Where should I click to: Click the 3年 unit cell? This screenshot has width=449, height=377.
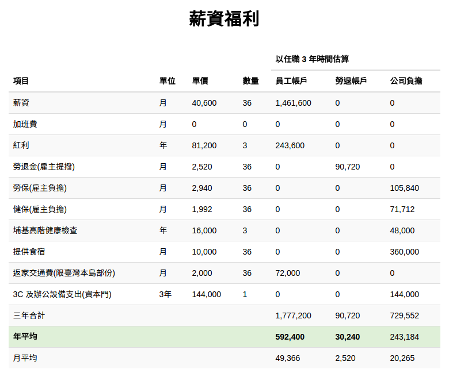(165, 294)
